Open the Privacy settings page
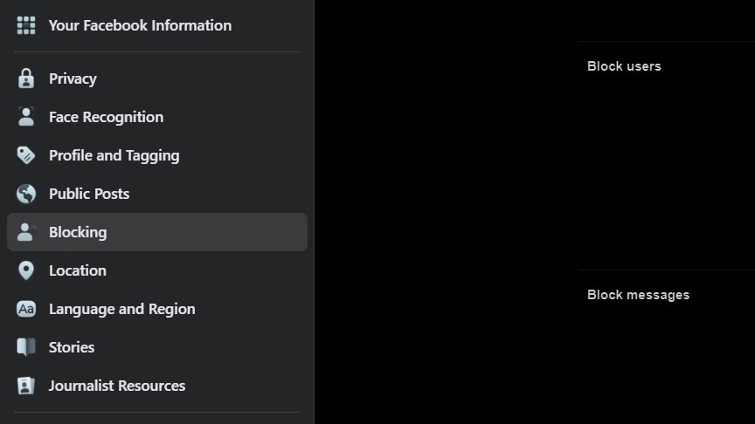Viewport: 755px width, 424px height. click(73, 79)
